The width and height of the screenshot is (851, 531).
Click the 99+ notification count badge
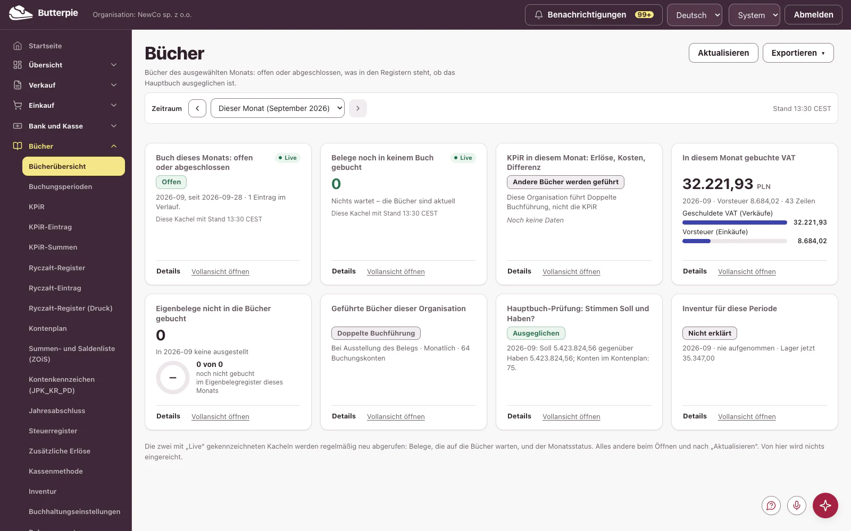[644, 15]
